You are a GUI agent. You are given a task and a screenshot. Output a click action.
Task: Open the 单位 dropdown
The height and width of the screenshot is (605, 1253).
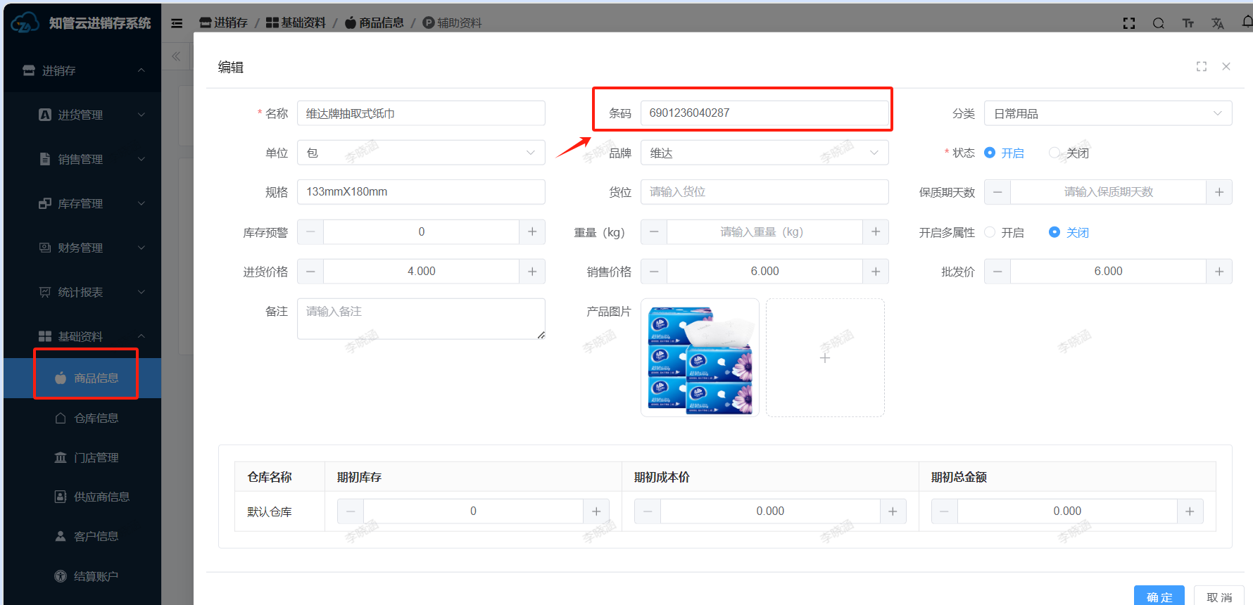coord(421,153)
